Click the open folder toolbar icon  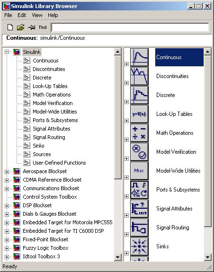tap(20, 27)
